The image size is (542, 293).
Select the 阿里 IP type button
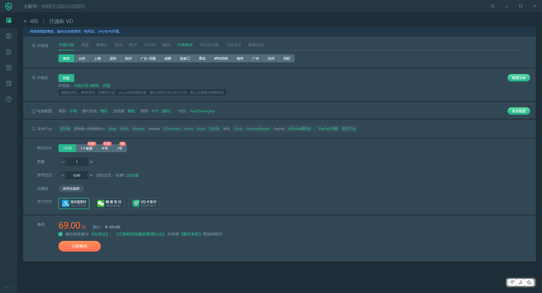(66, 78)
